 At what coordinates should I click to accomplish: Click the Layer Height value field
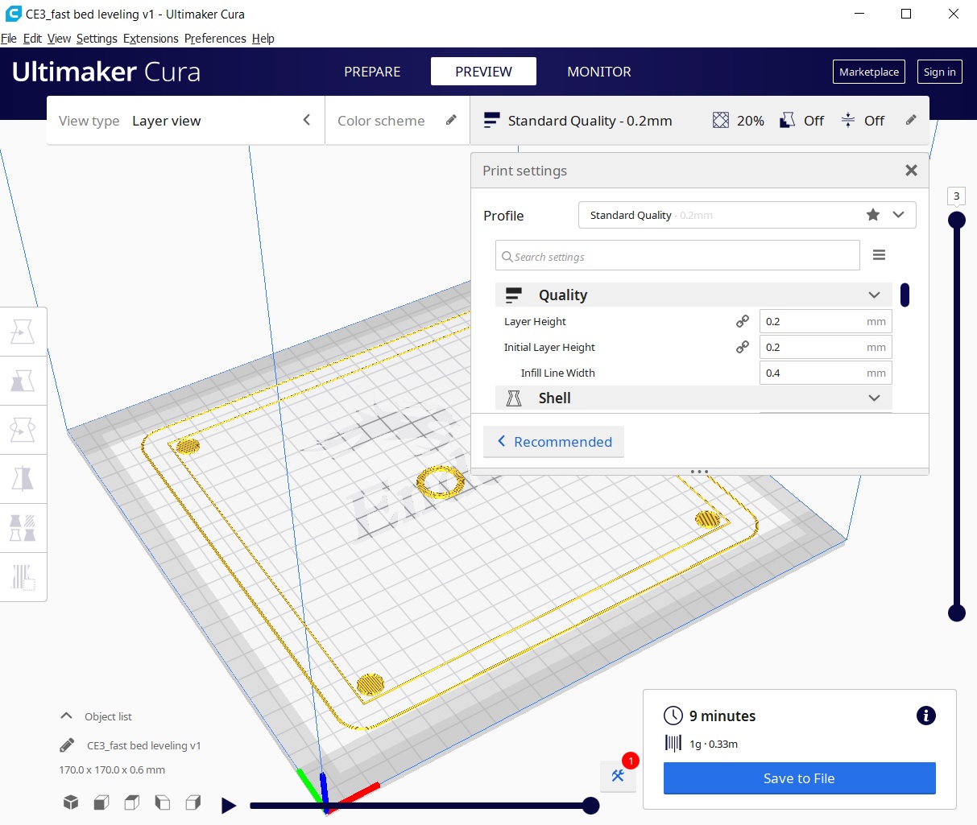click(x=826, y=321)
